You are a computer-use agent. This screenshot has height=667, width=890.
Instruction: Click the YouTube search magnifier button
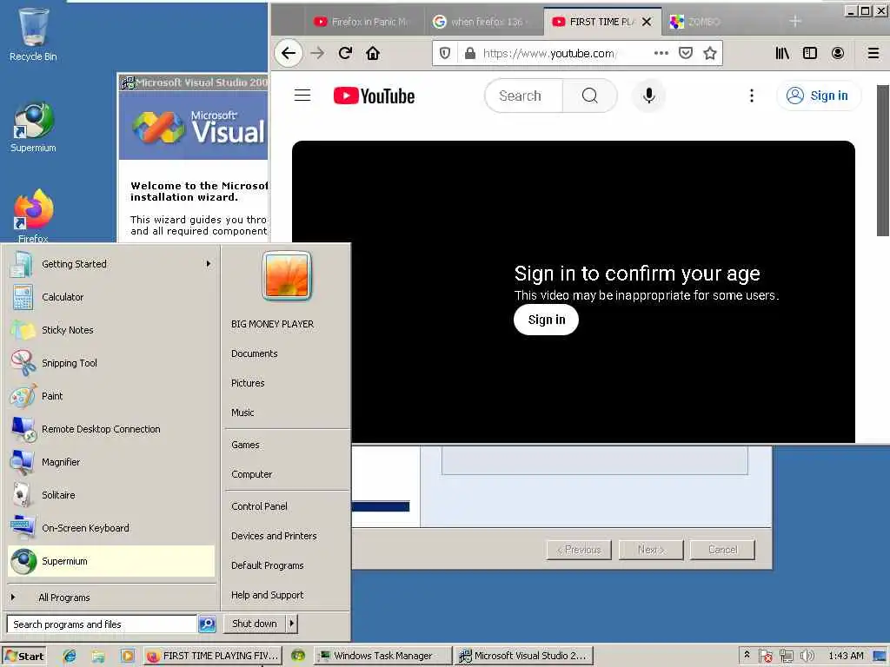tap(590, 96)
